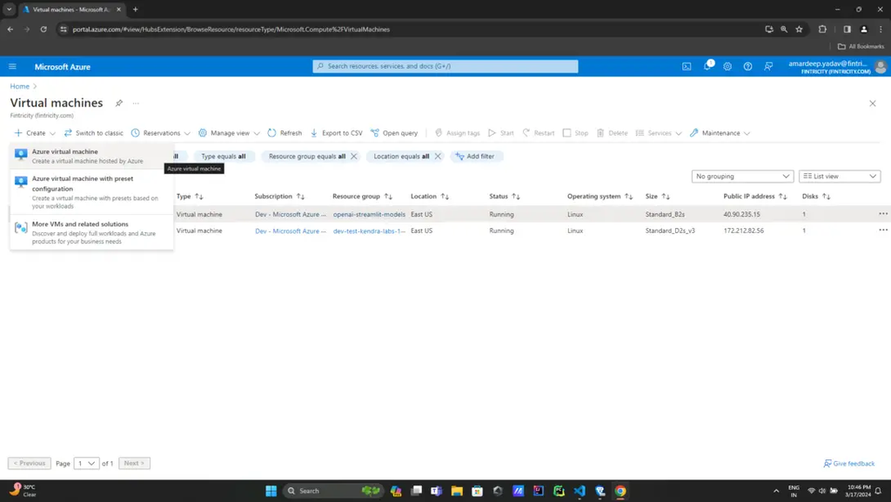Send feedback using the feedback icon
The height and width of the screenshot is (502, 891).
[x=768, y=66]
